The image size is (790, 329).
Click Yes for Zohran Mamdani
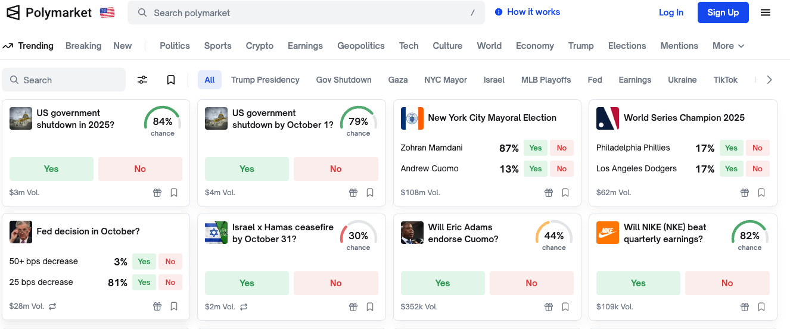point(536,148)
